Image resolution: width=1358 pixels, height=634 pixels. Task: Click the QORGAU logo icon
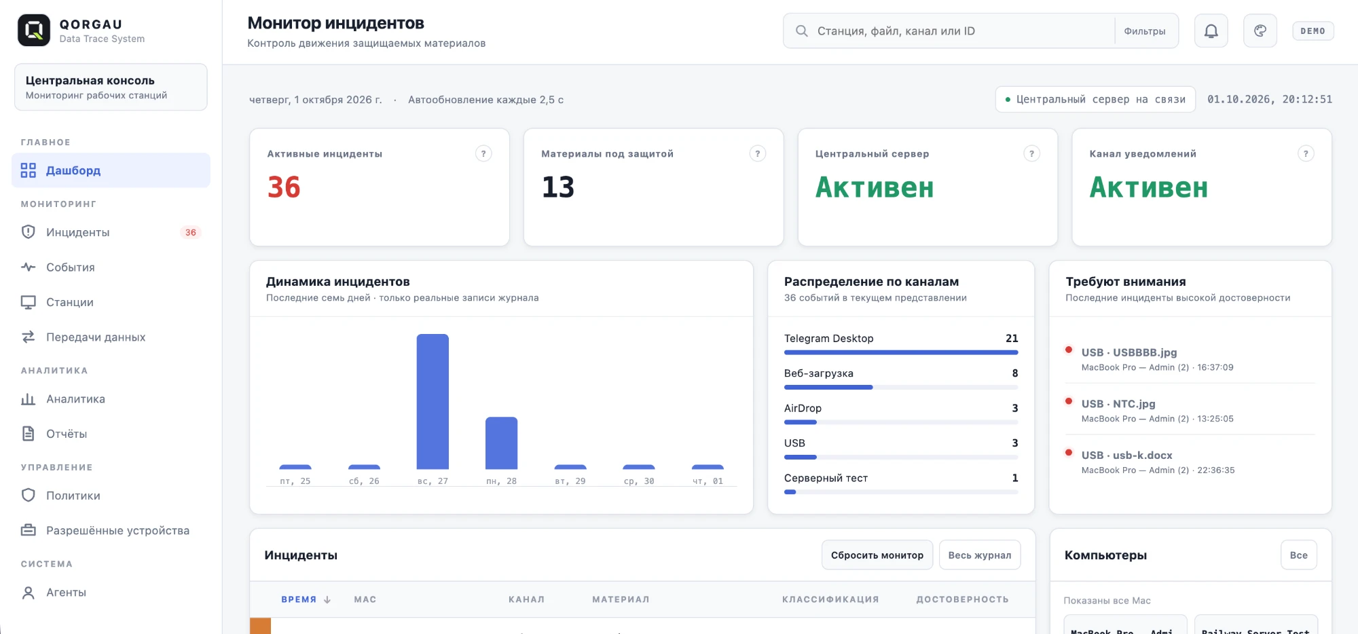34,31
